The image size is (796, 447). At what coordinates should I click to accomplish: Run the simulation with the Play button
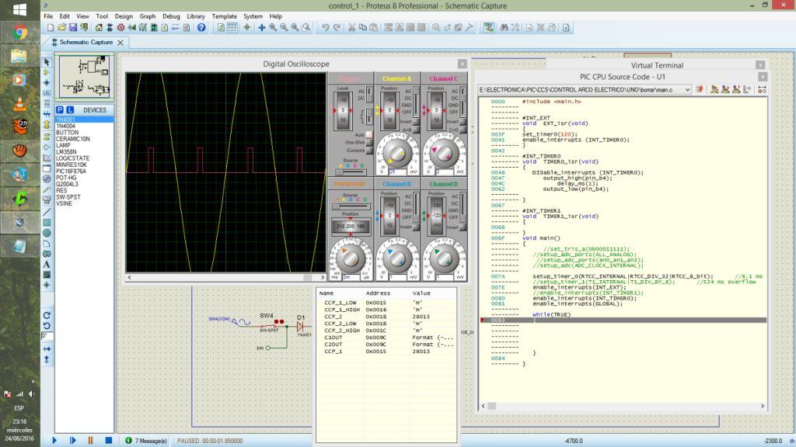[x=55, y=441]
